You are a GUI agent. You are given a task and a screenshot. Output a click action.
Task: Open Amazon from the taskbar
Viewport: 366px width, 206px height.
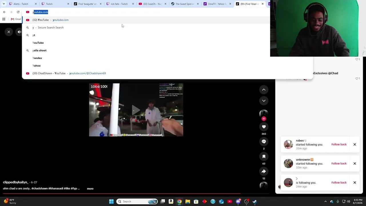pyautogui.click(x=171, y=201)
